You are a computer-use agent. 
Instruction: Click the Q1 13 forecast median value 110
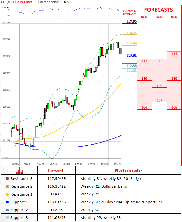144,79
